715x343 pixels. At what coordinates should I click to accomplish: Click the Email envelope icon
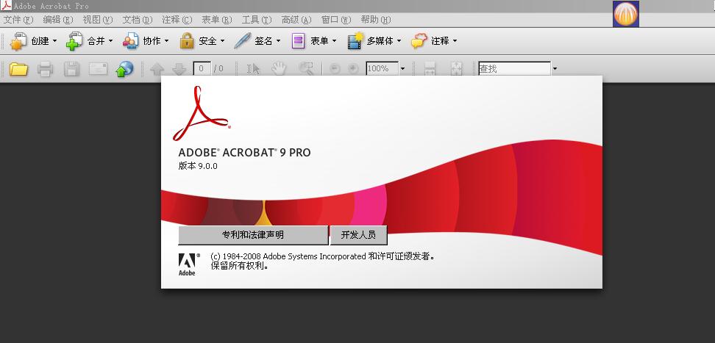coord(98,69)
